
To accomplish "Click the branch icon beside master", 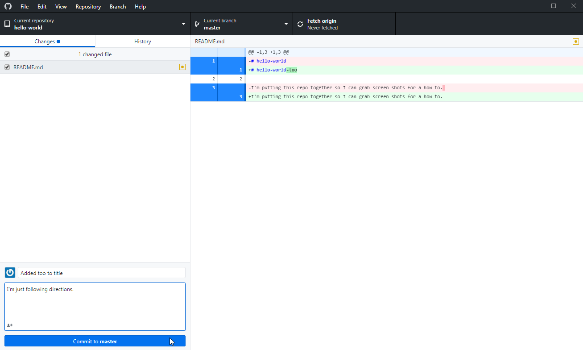I will click(x=197, y=24).
